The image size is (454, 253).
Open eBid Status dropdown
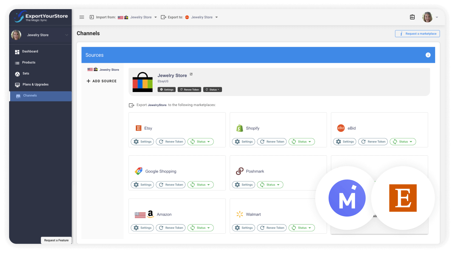pyautogui.click(x=403, y=142)
